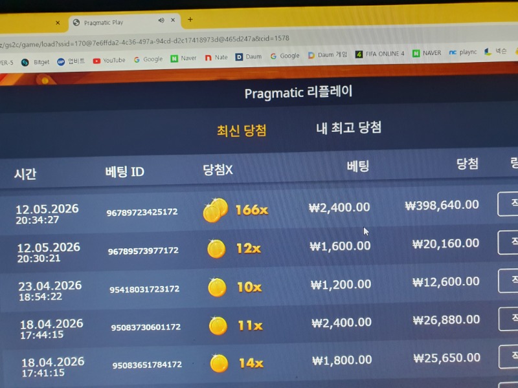The image size is (518, 388).
Task: Replay button for the 12x win row
Action: coord(508,242)
